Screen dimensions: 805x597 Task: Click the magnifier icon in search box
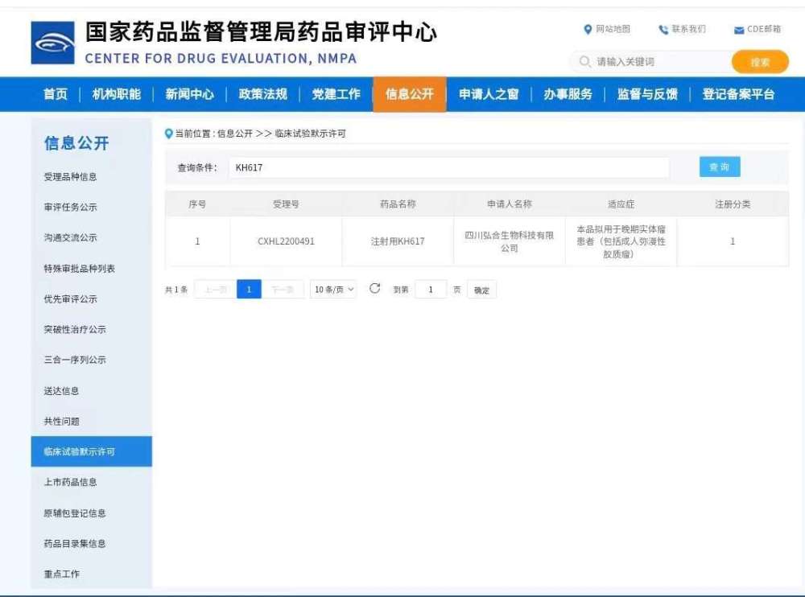tap(584, 62)
